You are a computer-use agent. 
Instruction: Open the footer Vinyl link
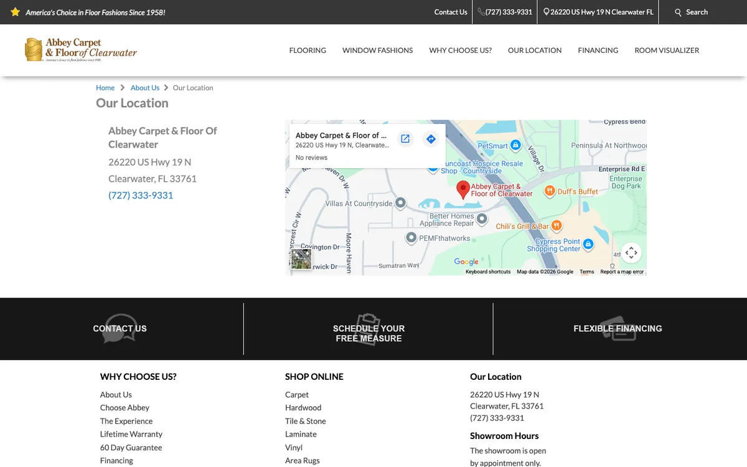294,448
